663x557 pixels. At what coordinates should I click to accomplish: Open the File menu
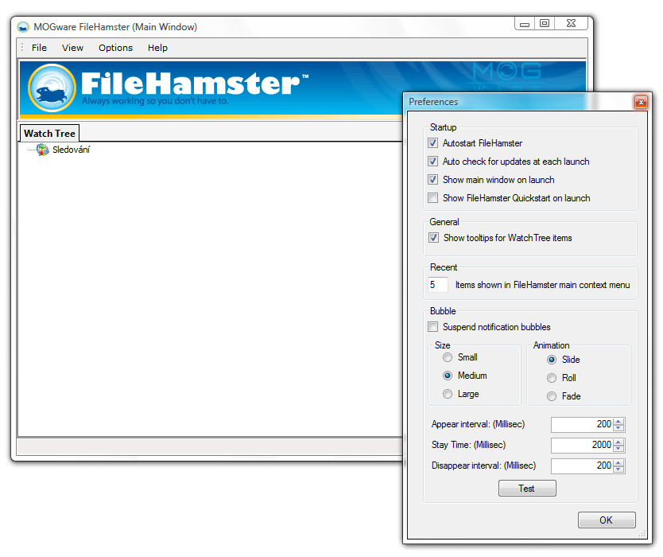click(39, 48)
